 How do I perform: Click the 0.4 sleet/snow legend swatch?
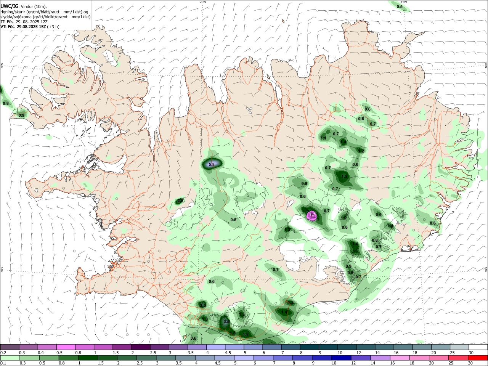coord(47,347)
